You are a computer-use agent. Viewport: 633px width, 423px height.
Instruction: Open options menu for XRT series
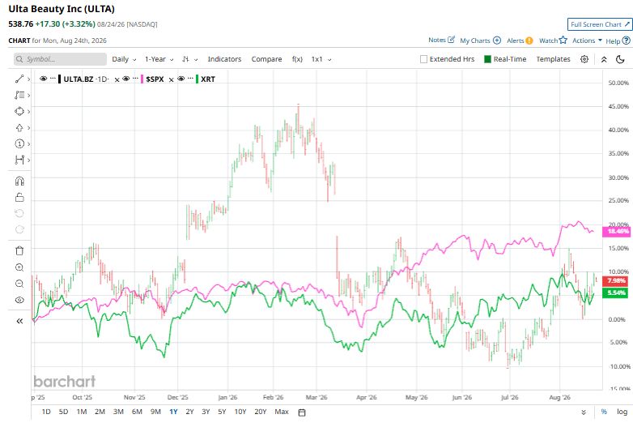190,79
